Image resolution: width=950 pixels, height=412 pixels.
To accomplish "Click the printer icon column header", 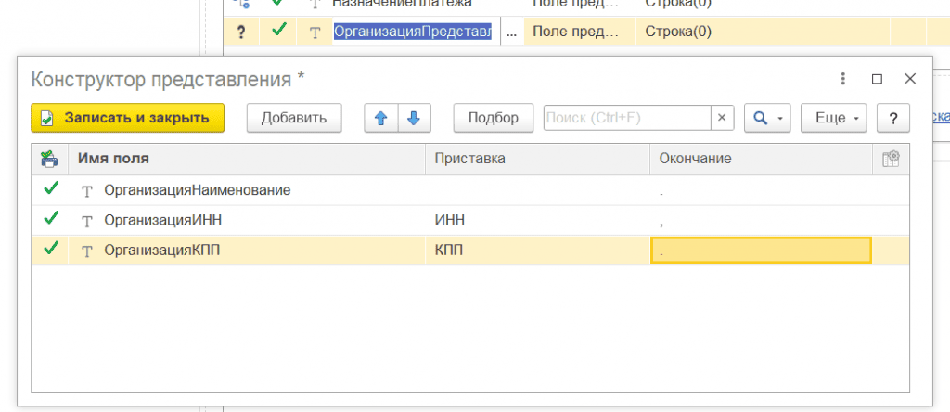I will coord(49,159).
